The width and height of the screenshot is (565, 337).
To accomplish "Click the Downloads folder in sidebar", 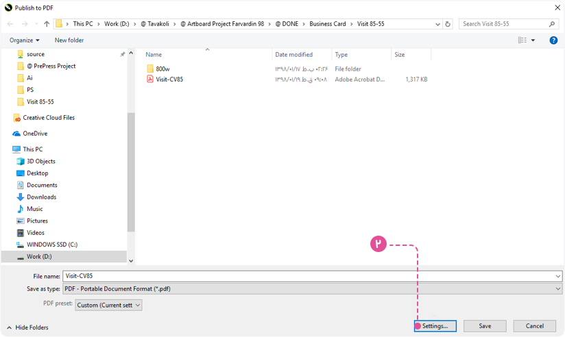I will point(41,197).
